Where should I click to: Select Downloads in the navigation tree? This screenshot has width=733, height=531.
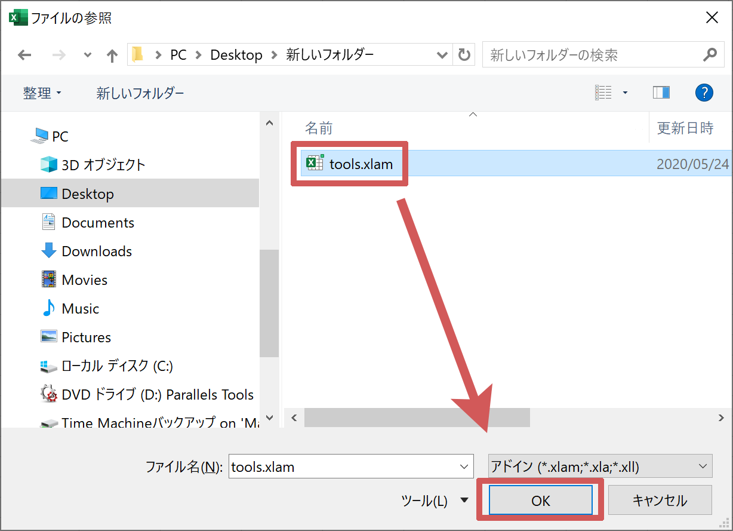coord(96,251)
